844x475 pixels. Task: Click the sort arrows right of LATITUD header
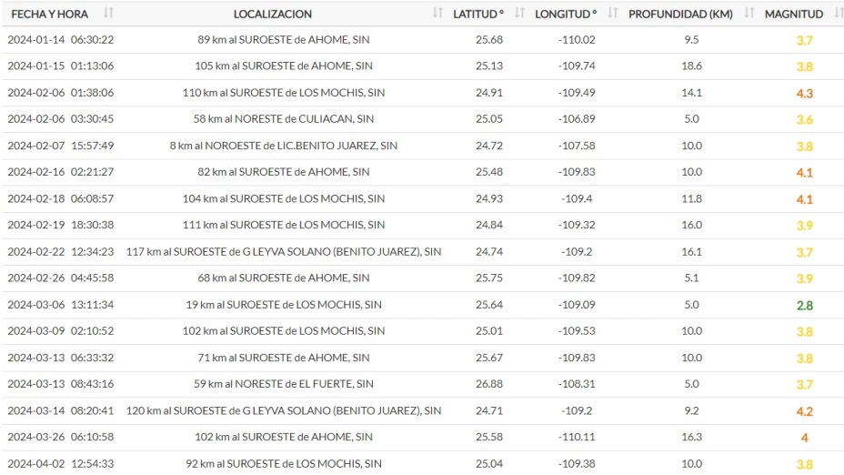tap(519, 14)
